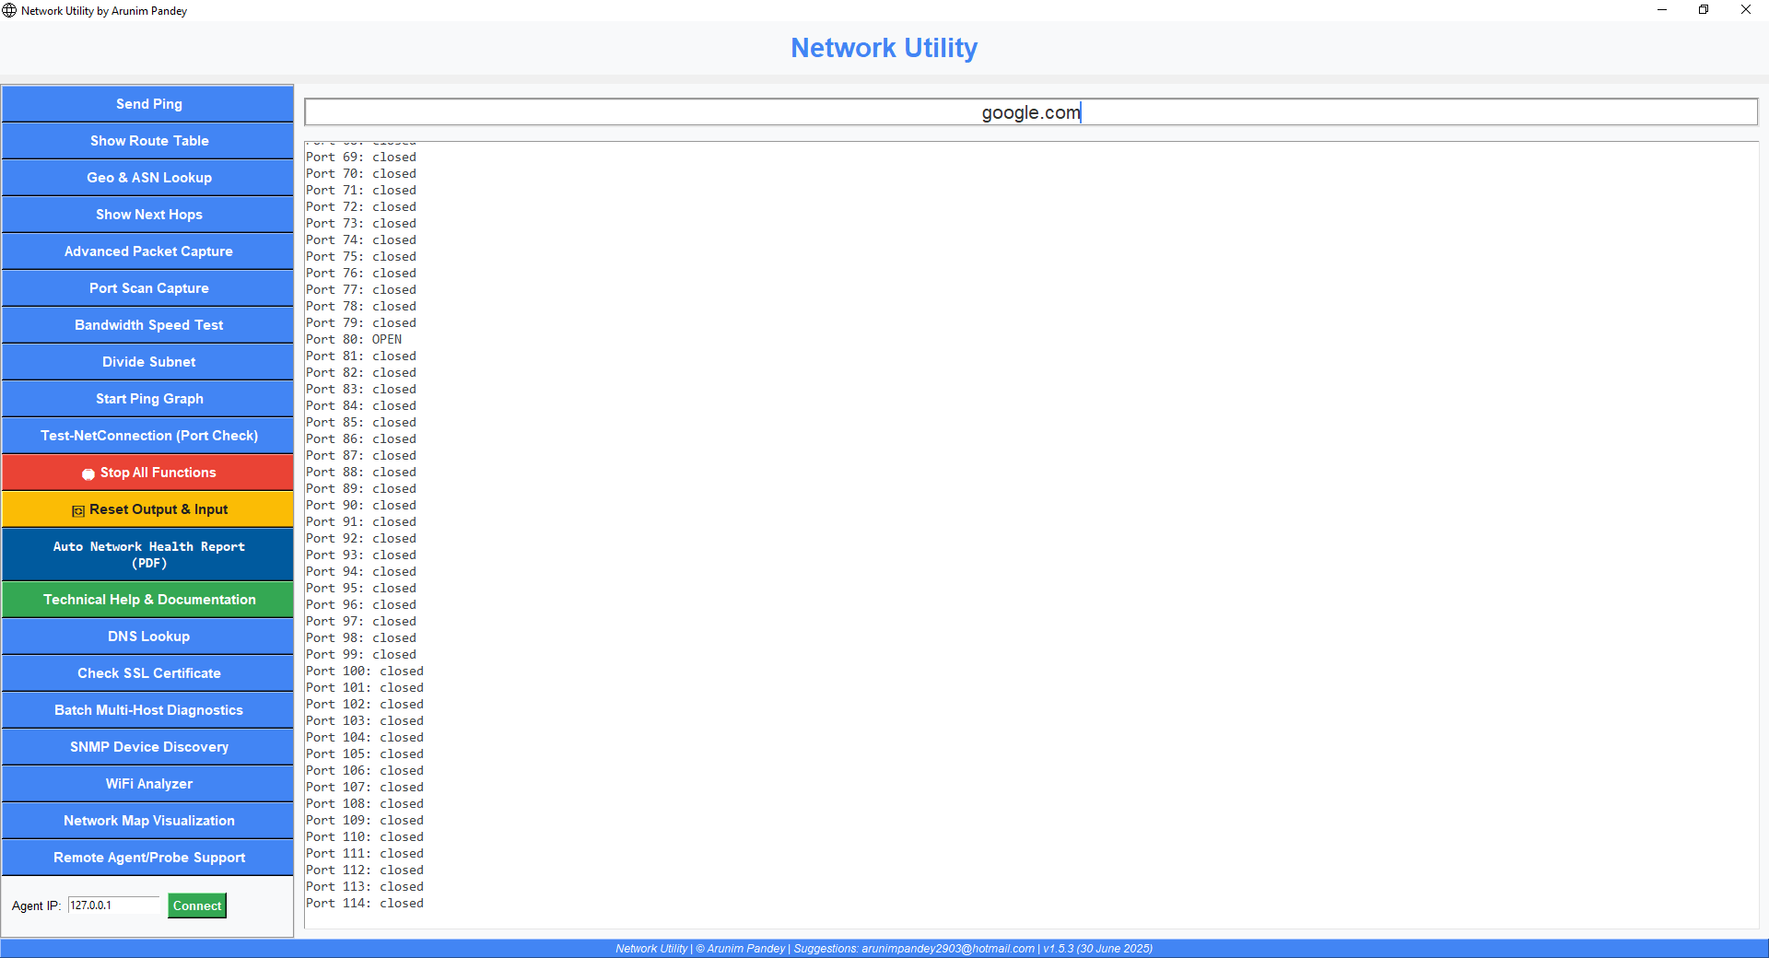The image size is (1769, 958).
Task: Launch Port Scan Capture
Action: click(148, 288)
